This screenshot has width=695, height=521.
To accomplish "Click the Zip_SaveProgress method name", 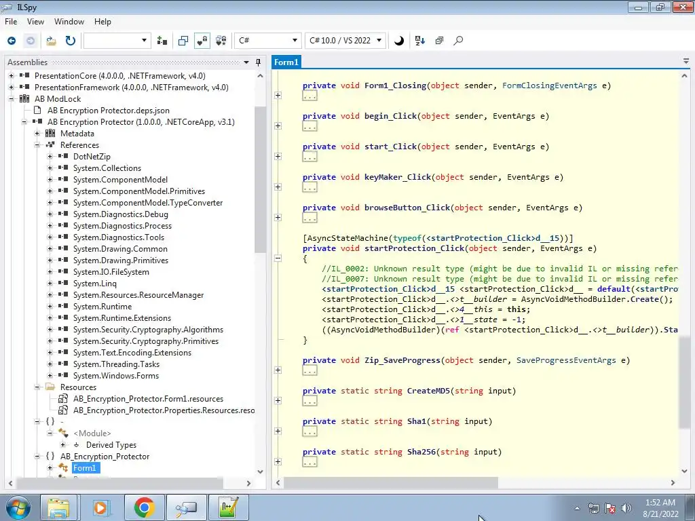I will [x=402, y=360].
